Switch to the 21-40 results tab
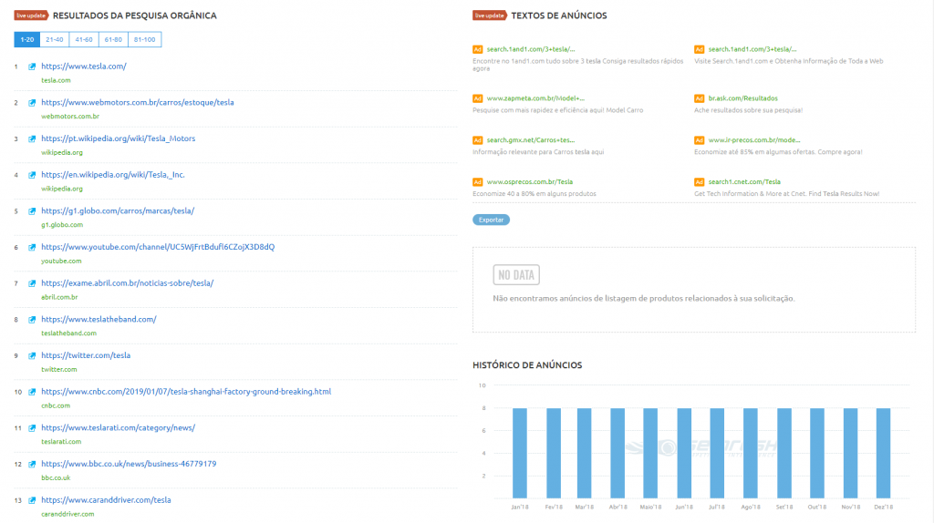 pos(54,39)
